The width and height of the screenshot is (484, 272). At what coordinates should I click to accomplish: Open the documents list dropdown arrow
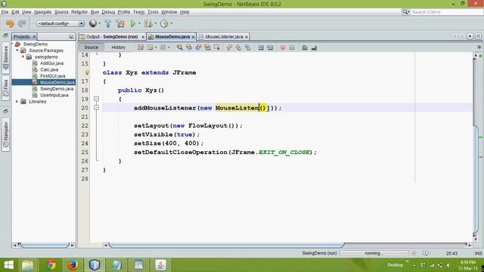coord(470,36)
